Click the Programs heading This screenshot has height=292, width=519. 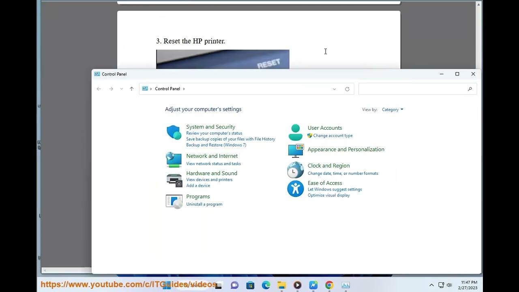pos(198,196)
